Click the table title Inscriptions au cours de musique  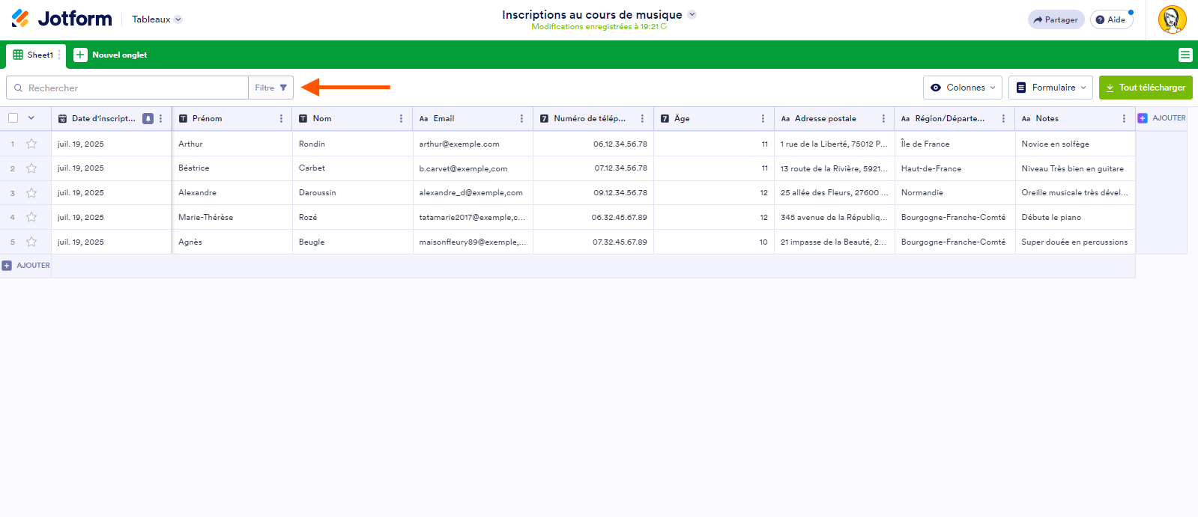point(592,14)
